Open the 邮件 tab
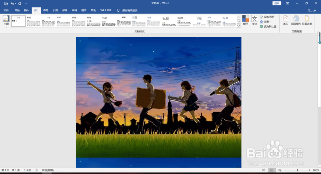The width and height of the screenshot is (321, 174). pyautogui.click(x=65, y=10)
